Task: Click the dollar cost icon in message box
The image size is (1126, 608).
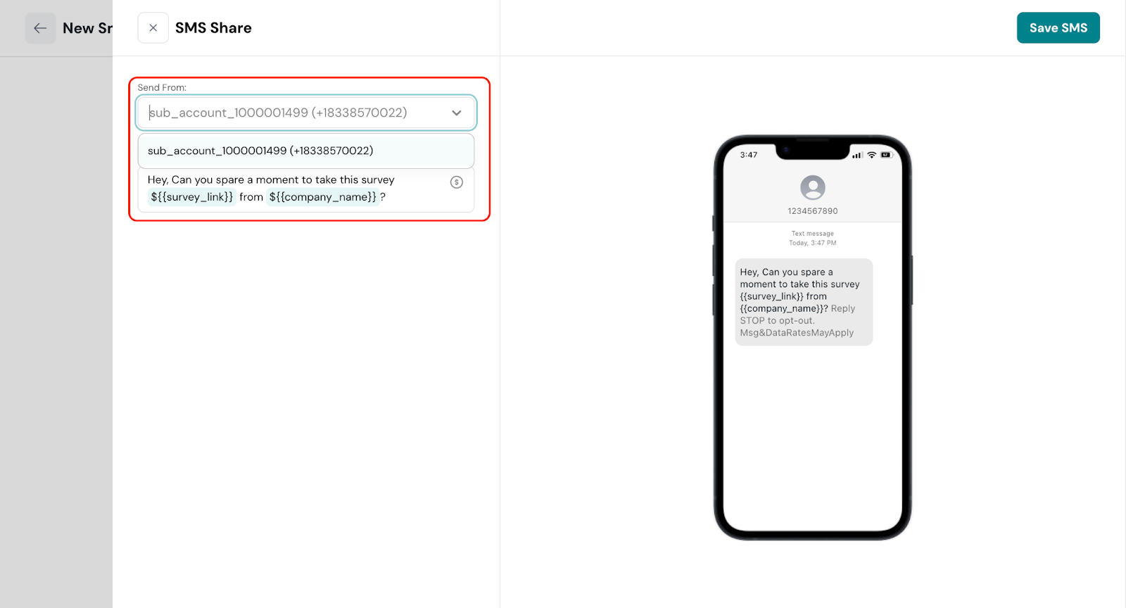Action: pyautogui.click(x=457, y=182)
